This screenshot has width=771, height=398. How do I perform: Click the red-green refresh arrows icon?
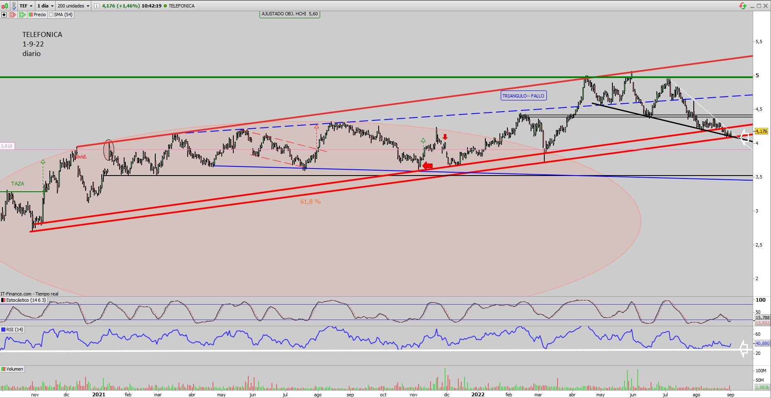pyautogui.click(x=743, y=6)
